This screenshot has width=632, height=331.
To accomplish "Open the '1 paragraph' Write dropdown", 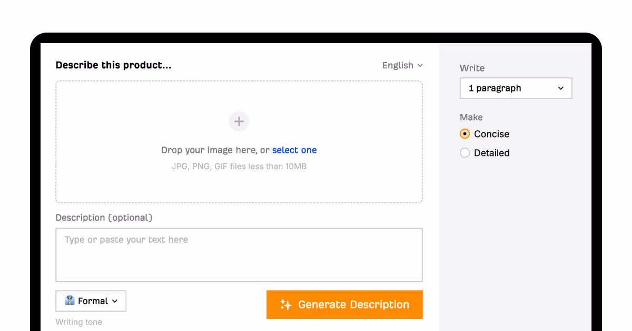I will (516, 88).
